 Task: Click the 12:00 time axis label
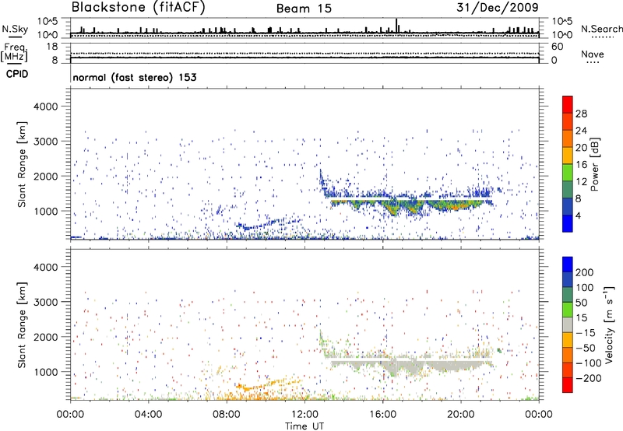click(x=304, y=415)
